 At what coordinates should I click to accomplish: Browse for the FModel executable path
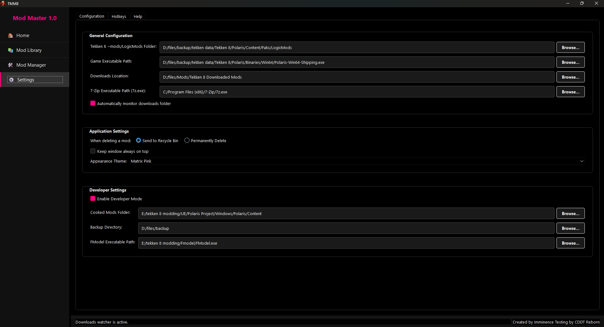click(x=570, y=243)
